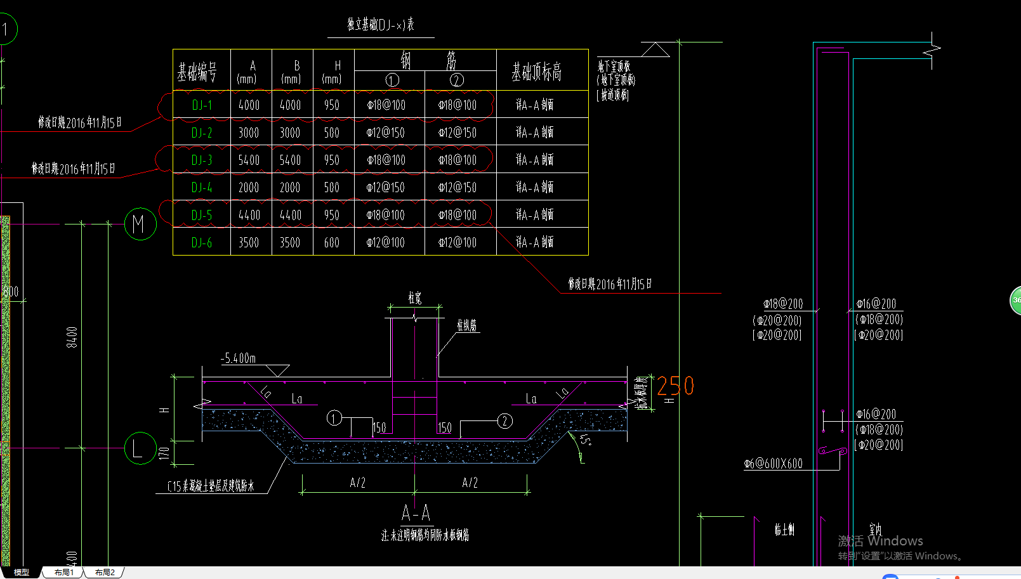The height and width of the screenshot is (579, 1021).
Task: Select the DJ-3 foundation label
Action: pos(202,160)
